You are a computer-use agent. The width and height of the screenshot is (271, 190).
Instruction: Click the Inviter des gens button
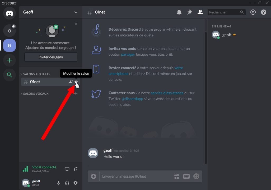(x=51, y=57)
